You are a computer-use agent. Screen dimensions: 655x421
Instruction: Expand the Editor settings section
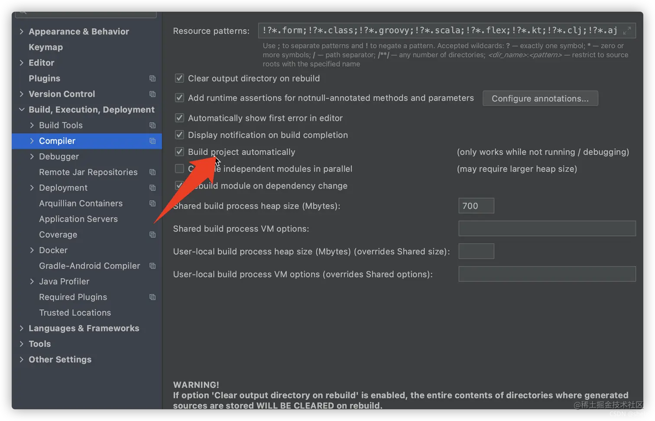point(21,63)
